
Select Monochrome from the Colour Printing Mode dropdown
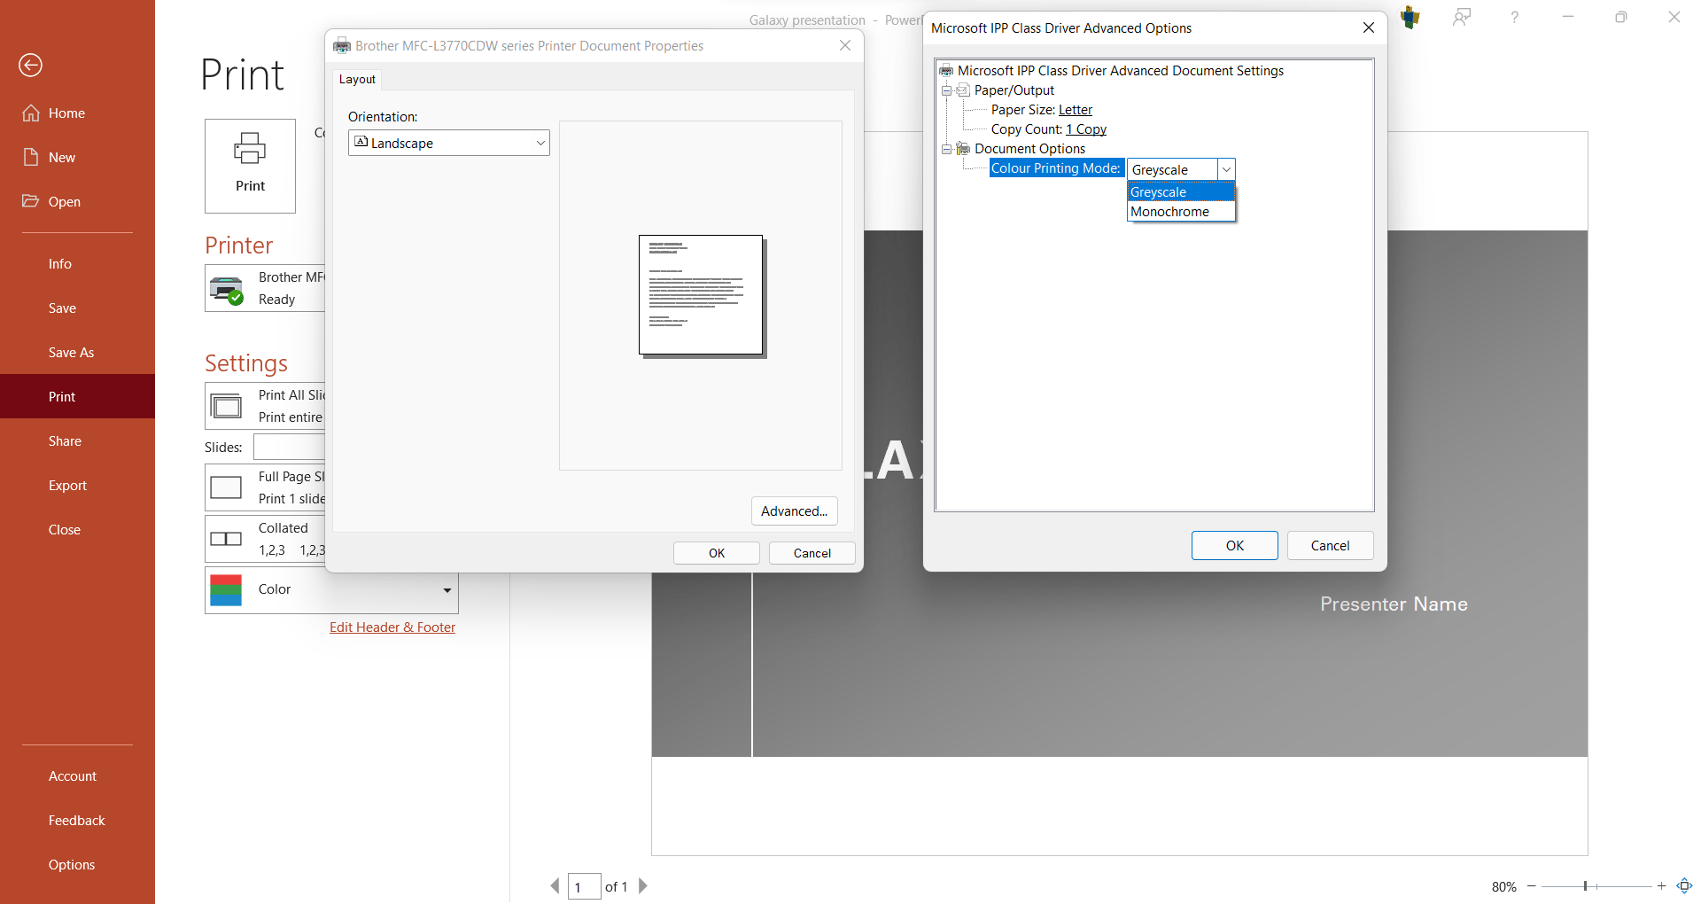pos(1169,211)
